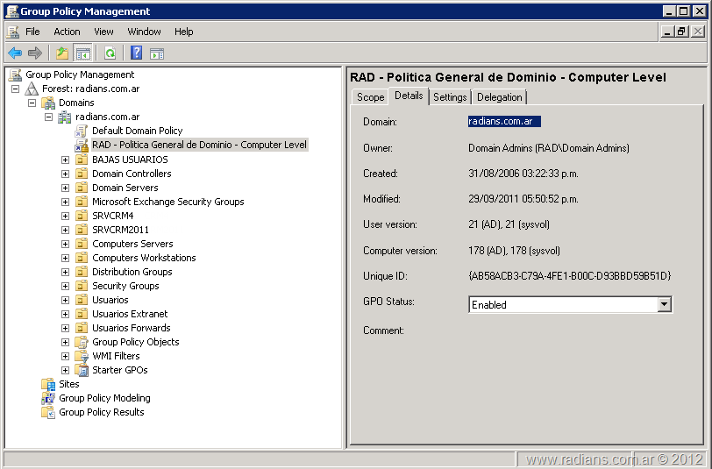
Task: Switch to the Settings tab
Action: 450,97
